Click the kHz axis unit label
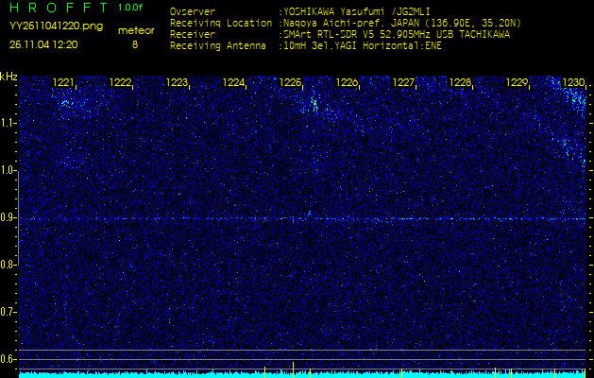Image resolution: width=594 pixels, height=378 pixels. 8,76
